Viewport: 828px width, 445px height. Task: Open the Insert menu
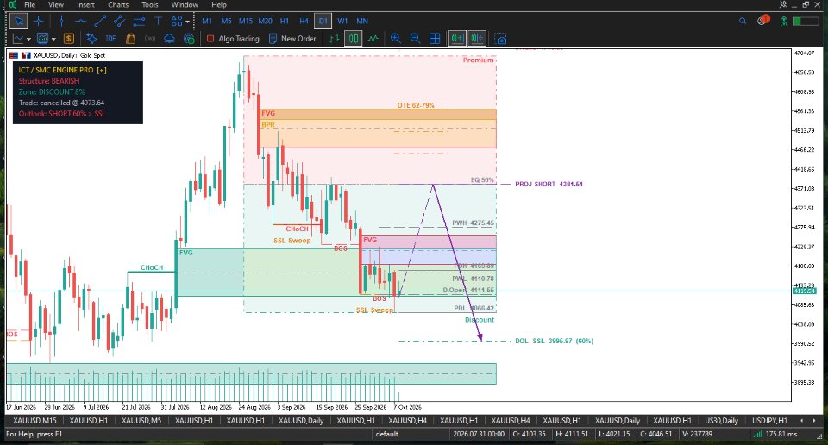pyautogui.click(x=85, y=5)
